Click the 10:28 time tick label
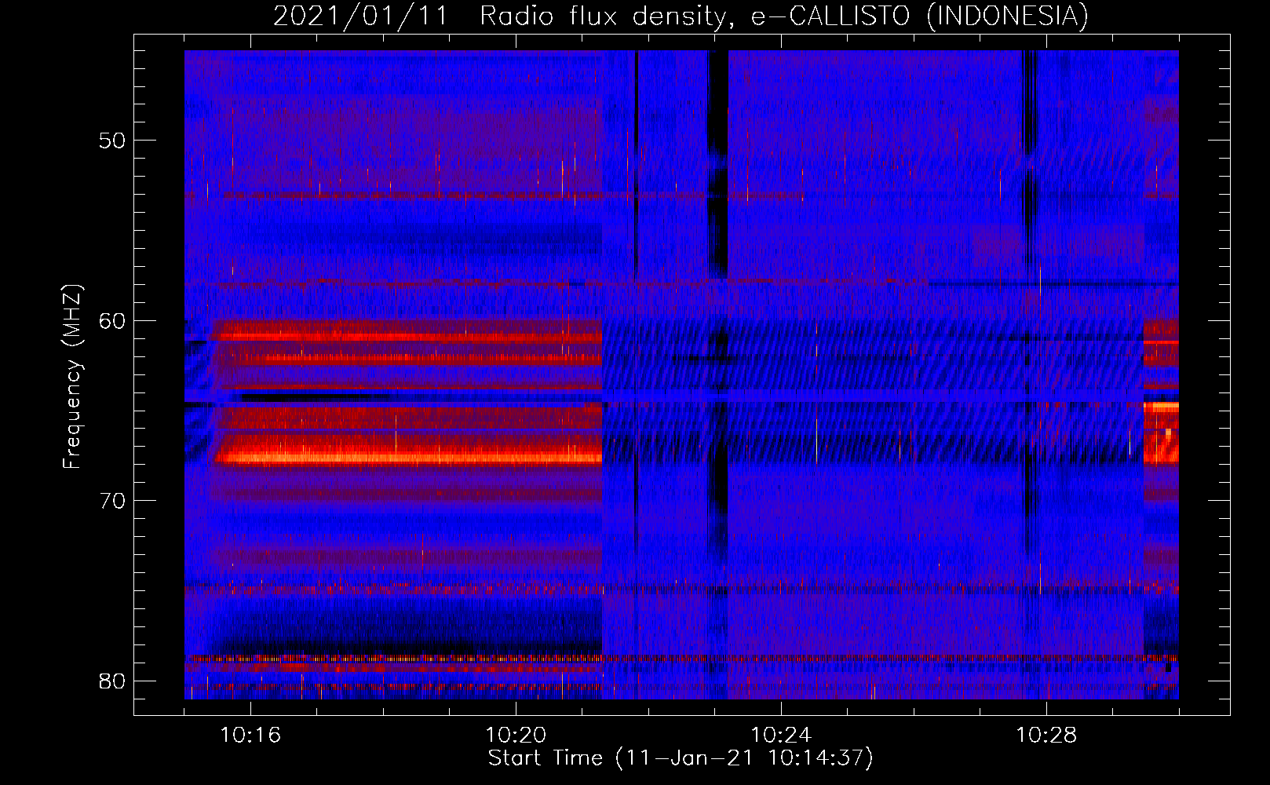 coord(1046,735)
